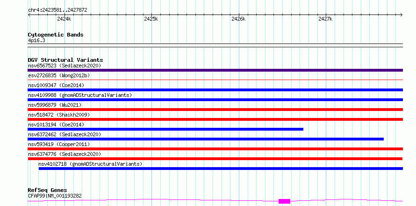Click the nsv6567523 (Sedlazeck2020) variant label

[65, 66]
